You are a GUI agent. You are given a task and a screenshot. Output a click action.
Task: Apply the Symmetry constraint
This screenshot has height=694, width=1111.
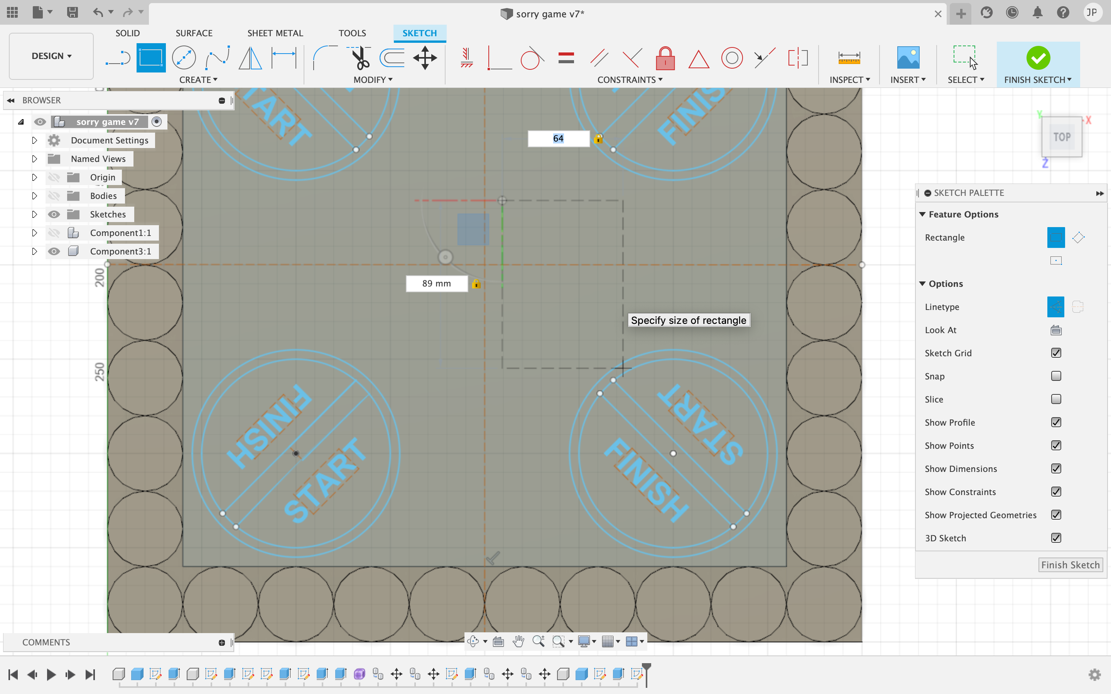click(x=798, y=58)
